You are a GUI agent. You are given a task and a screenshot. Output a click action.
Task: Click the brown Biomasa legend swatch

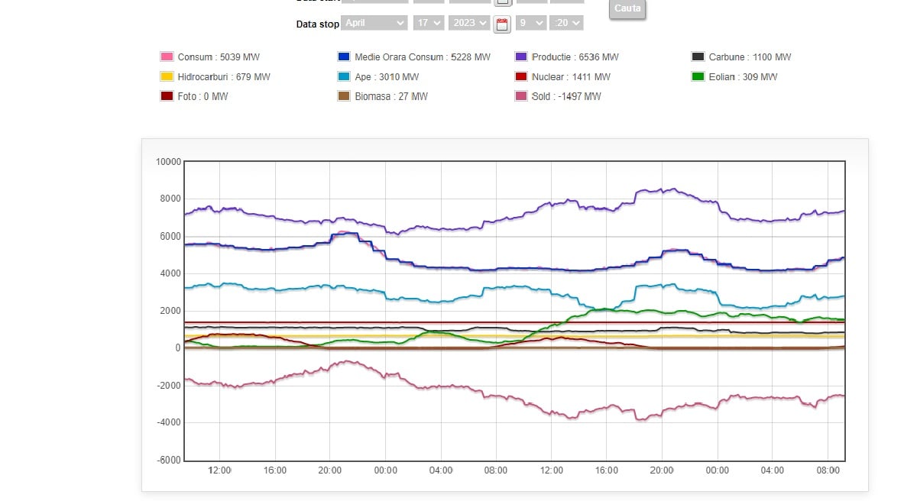point(344,96)
